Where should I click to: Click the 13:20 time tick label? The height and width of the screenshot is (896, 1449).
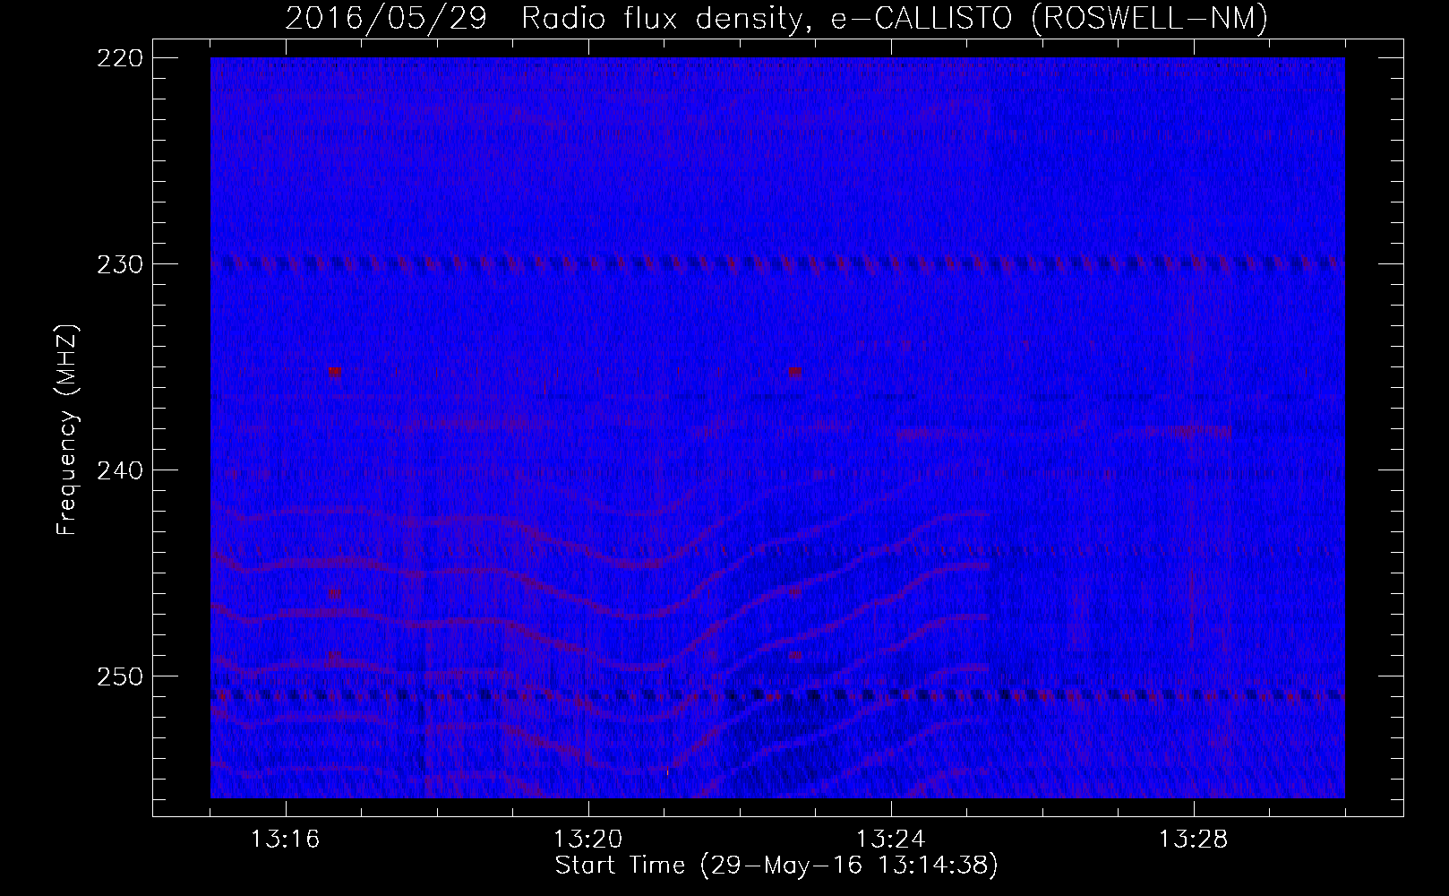pyautogui.click(x=588, y=840)
